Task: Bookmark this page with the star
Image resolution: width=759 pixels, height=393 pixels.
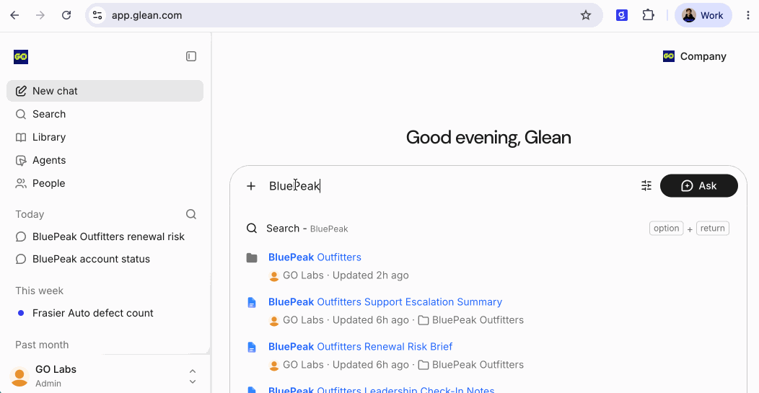Action: [586, 15]
